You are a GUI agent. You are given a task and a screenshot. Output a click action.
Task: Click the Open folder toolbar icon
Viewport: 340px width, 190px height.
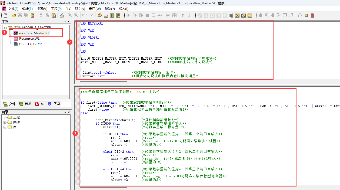(14, 15)
